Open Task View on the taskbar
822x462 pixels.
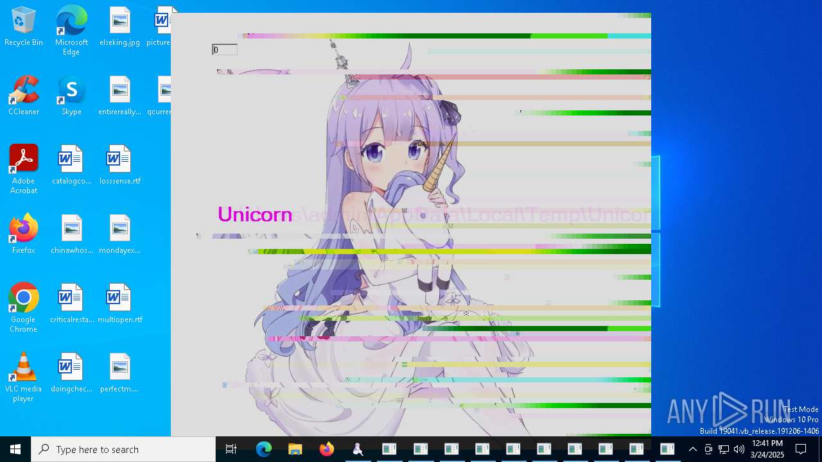(x=231, y=449)
